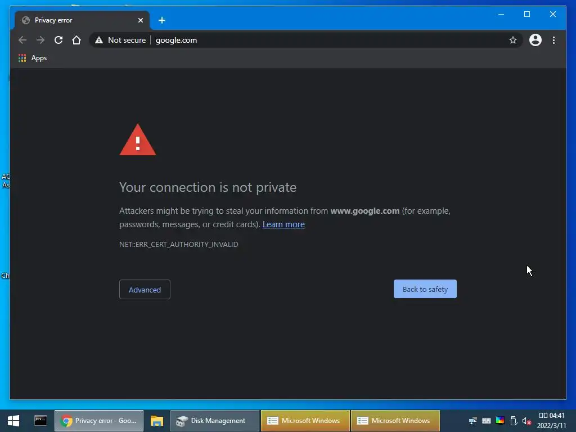
Task: Switch to Chrome Privacy error taskbar item
Action: pos(99,421)
